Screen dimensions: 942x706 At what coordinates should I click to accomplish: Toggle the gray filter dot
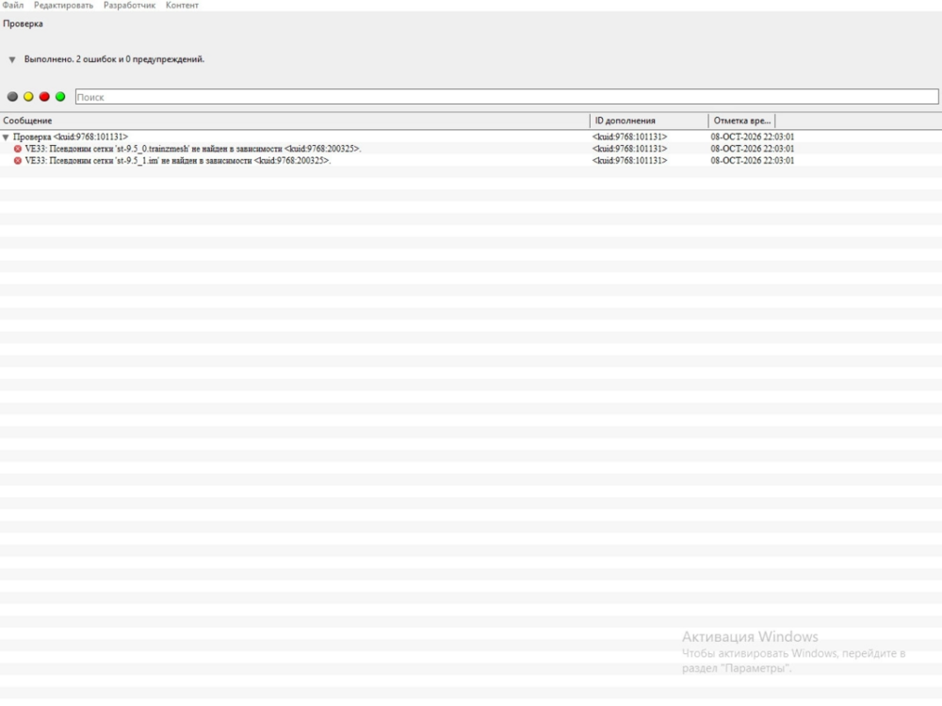pyautogui.click(x=12, y=97)
